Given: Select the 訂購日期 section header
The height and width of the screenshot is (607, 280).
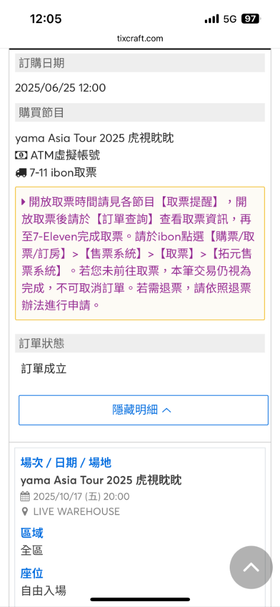Looking at the screenshot, I should (x=140, y=63).
